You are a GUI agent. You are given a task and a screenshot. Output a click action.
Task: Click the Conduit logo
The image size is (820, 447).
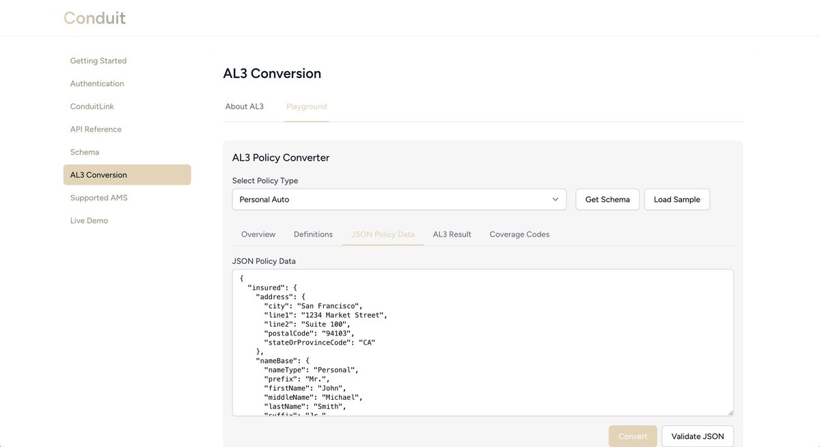point(94,17)
